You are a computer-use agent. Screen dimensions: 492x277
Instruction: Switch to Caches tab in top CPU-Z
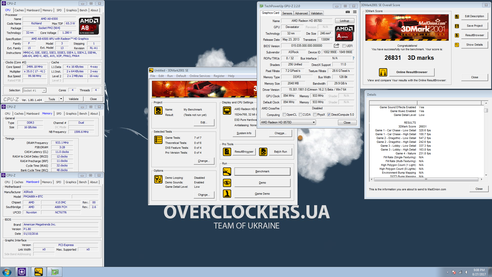click(19, 10)
